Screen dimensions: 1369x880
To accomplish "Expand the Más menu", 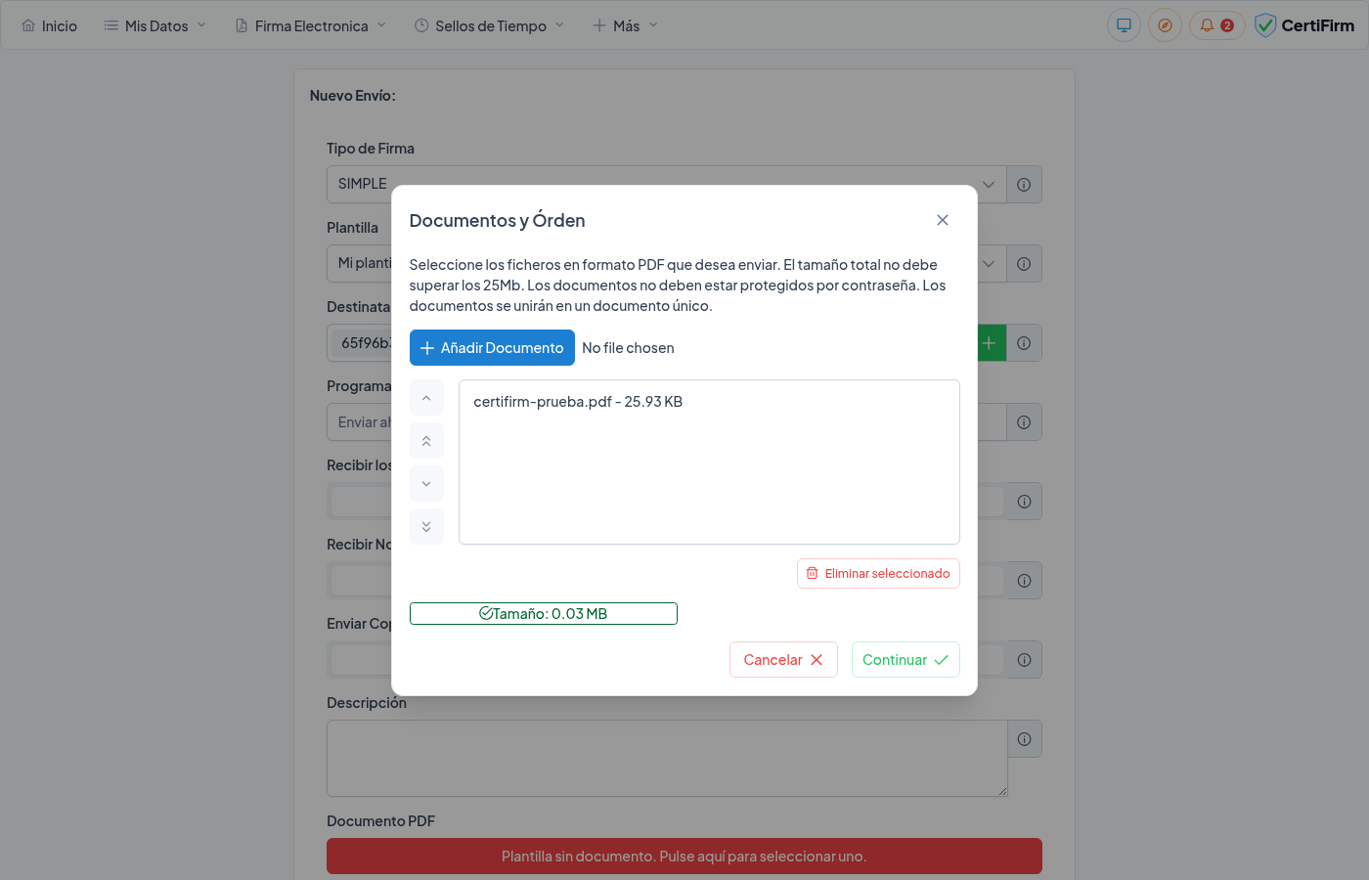I will (x=626, y=25).
